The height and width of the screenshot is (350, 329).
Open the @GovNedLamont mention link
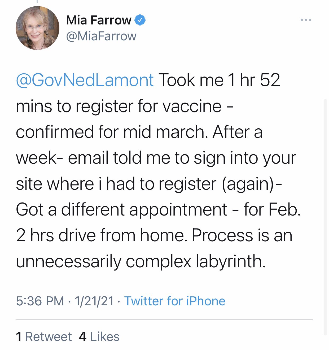point(85,80)
